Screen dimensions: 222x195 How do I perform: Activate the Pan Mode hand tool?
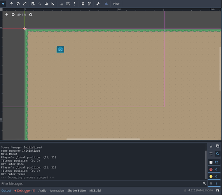[46, 4]
